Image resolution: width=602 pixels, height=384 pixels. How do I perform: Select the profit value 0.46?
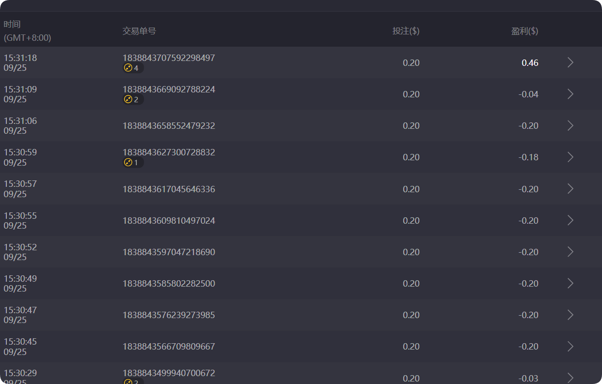pos(531,63)
